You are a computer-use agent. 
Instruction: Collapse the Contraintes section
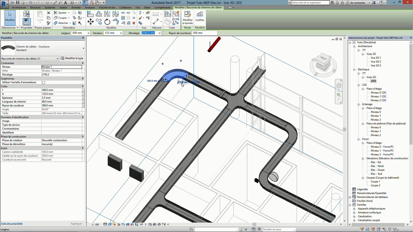[x=83, y=63]
